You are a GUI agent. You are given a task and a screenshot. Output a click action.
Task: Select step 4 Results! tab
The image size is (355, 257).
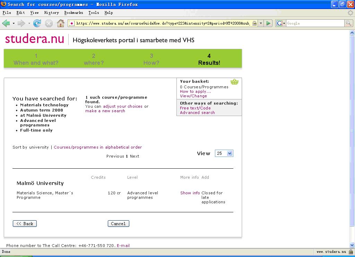coord(209,59)
